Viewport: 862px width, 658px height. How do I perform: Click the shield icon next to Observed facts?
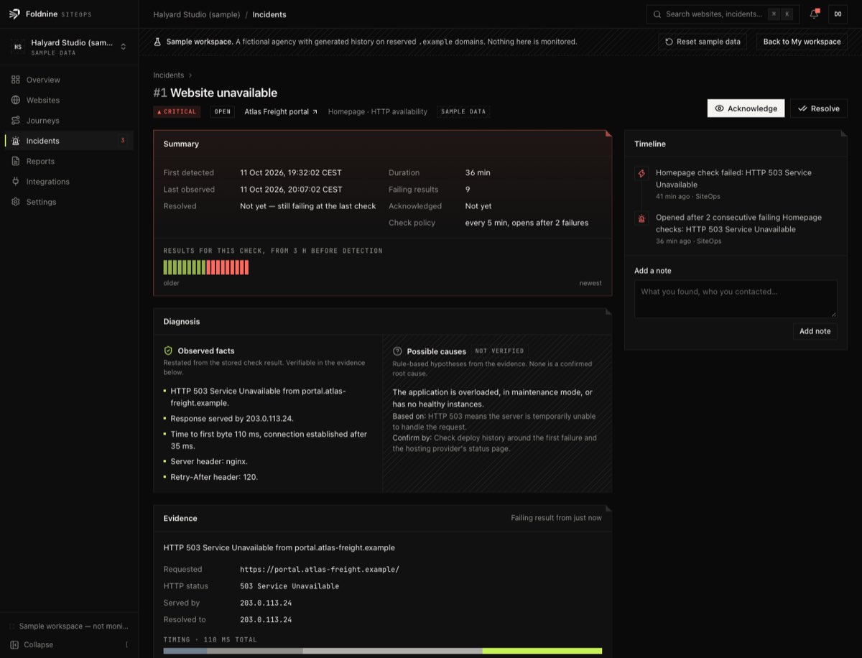[x=168, y=351]
